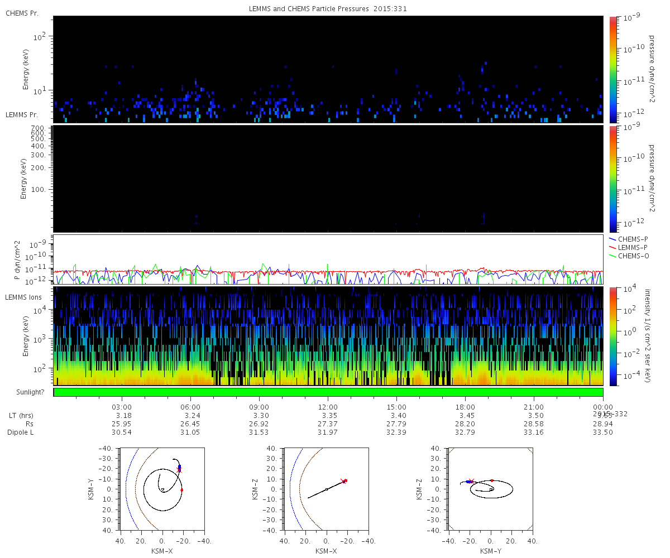
Task: Click the 18:00 time axis tick label
Action: click(x=465, y=407)
